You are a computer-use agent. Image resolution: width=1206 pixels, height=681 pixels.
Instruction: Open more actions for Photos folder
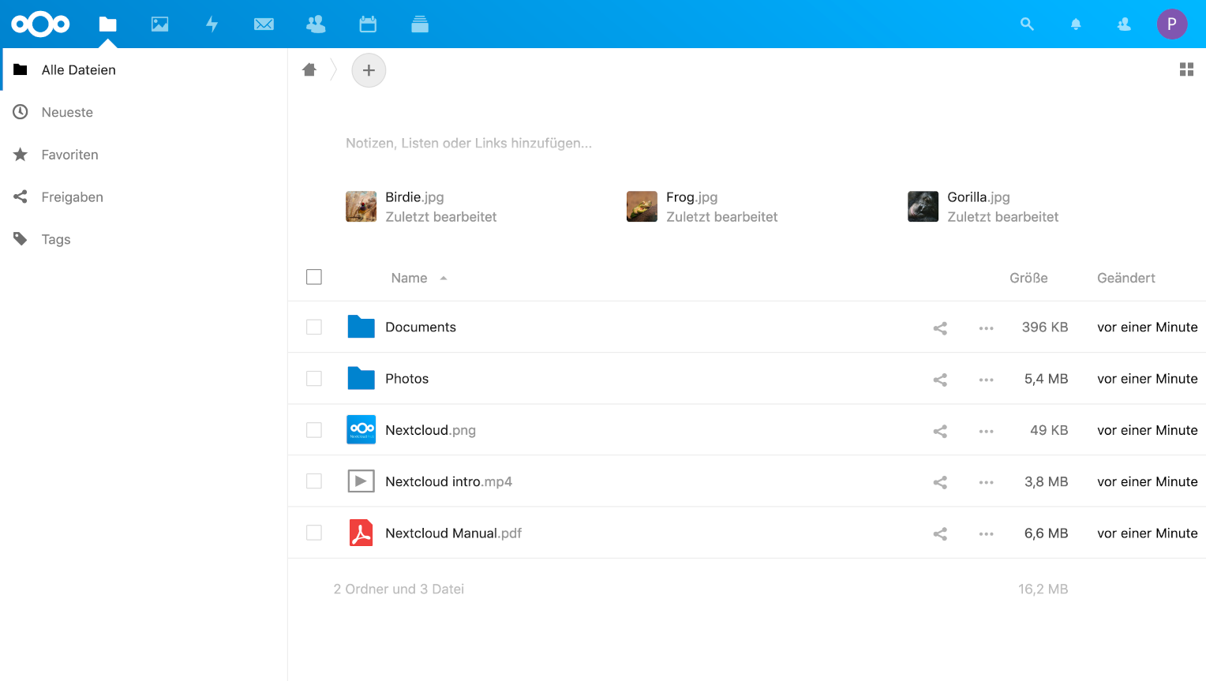click(x=987, y=380)
